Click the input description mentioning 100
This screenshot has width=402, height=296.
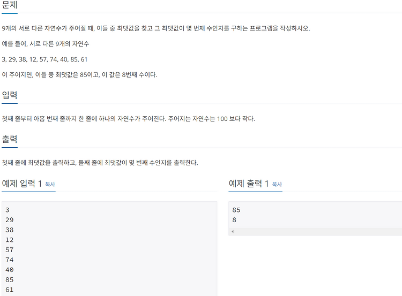coord(129,119)
